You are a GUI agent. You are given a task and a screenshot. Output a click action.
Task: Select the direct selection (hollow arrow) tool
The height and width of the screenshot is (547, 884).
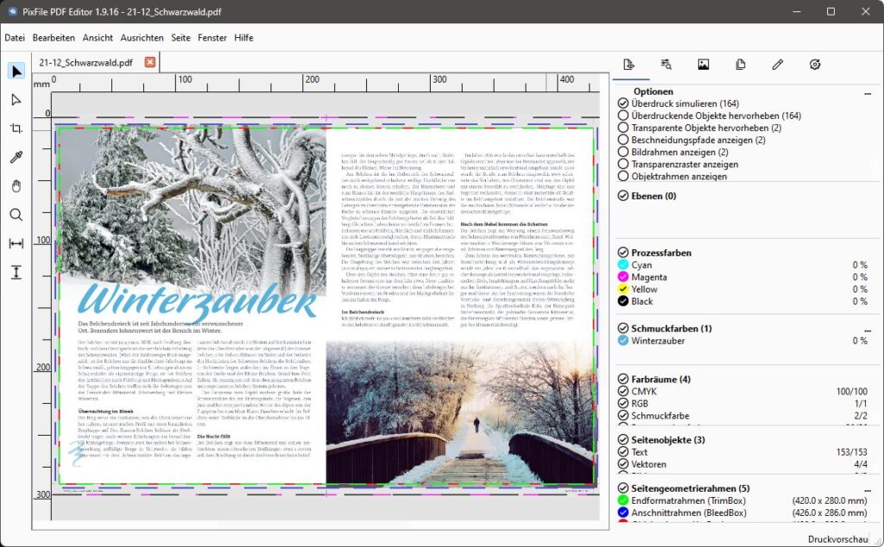(x=16, y=100)
